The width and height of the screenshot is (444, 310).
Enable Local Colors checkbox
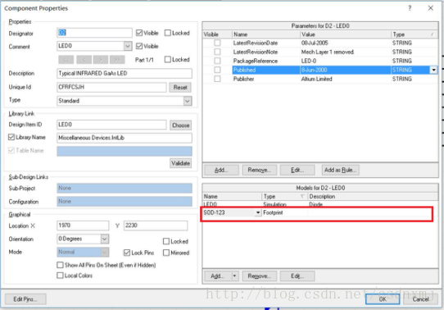click(x=60, y=276)
